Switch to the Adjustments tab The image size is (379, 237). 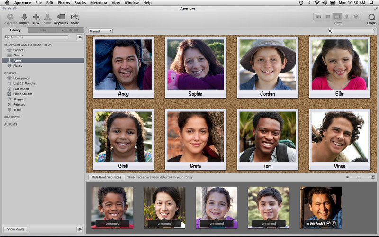coord(71,30)
